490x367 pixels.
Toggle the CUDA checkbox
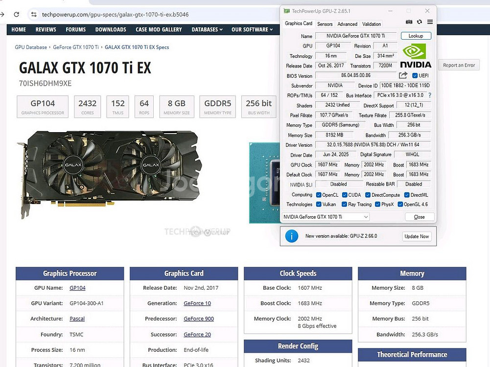point(345,195)
